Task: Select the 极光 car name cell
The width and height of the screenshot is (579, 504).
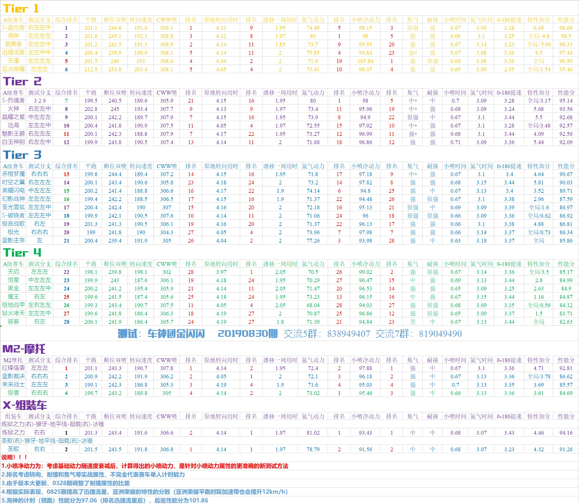Action: tap(13, 232)
